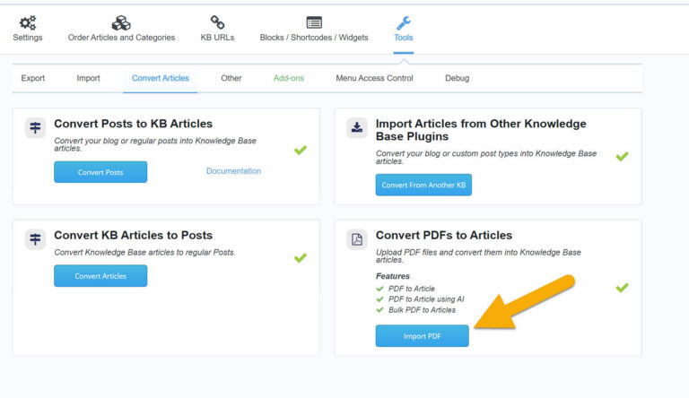Open the Documentation link
The height and width of the screenshot is (398, 689).
tap(233, 171)
